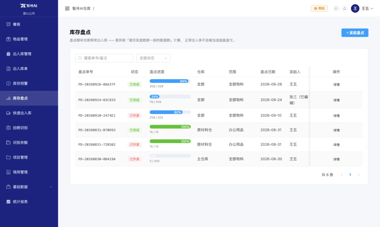Click the 智寻AI logo in the sidebar

tap(29, 5)
